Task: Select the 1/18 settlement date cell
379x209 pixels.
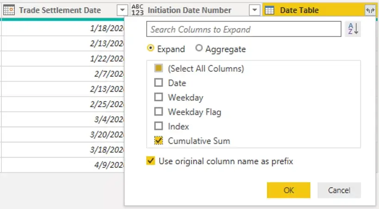Action: point(63,29)
